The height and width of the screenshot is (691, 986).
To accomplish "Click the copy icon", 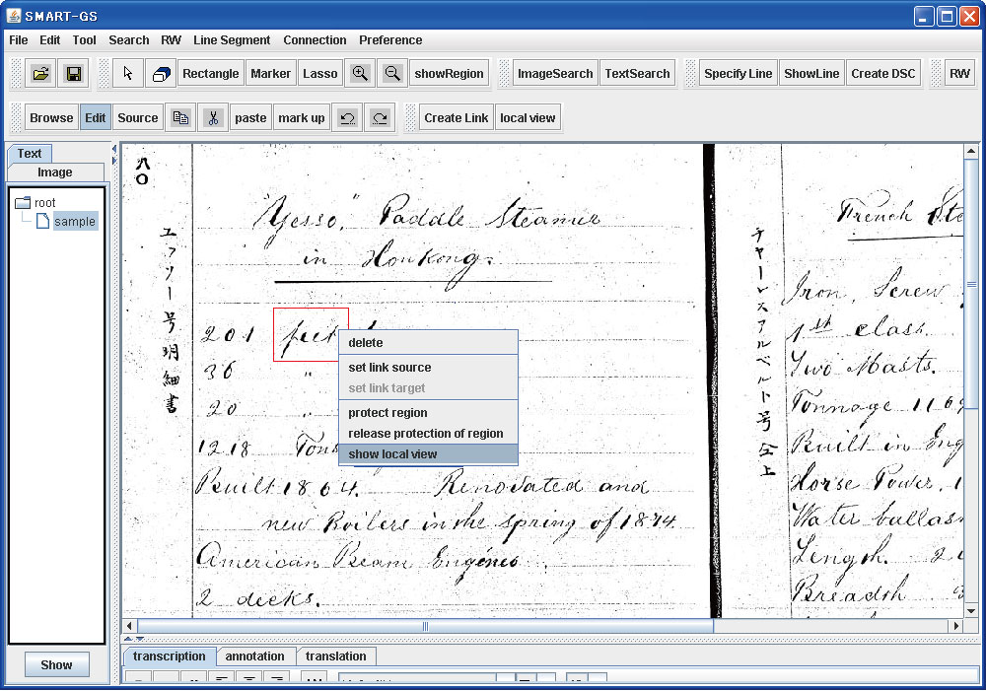I will tap(180, 118).
